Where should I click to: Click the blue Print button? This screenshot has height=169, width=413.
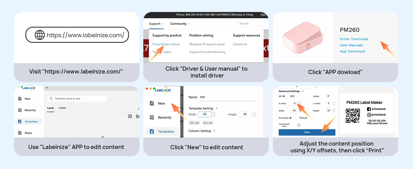[x=307, y=132]
